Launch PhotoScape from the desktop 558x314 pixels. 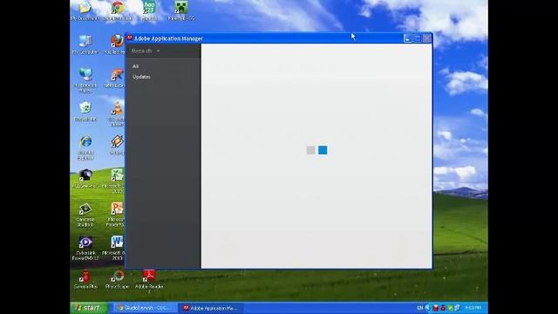pyautogui.click(x=117, y=279)
